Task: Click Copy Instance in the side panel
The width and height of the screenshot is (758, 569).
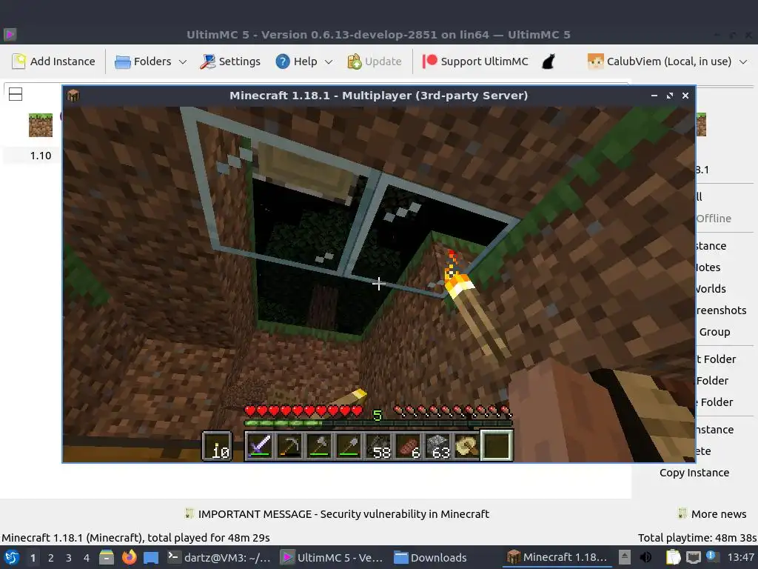Action: 694,473
